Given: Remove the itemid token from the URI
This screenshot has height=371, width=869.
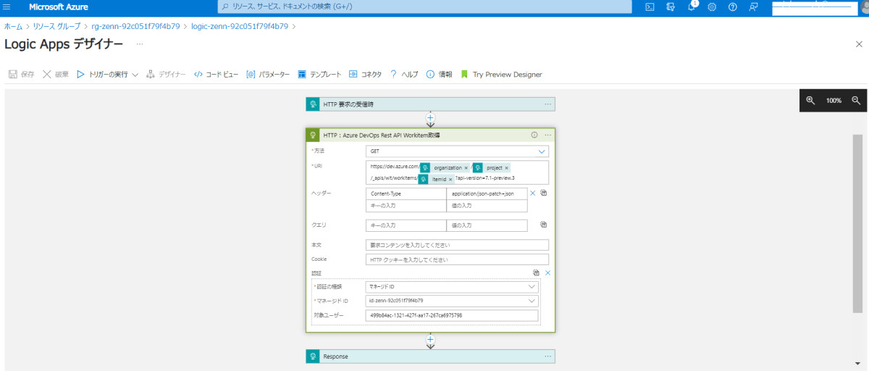Looking at the screenshot, I should tap(450, 178).
